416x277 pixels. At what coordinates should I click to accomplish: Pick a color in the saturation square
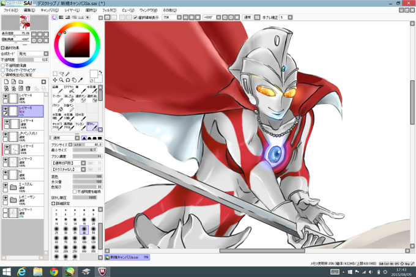(77, 45)
